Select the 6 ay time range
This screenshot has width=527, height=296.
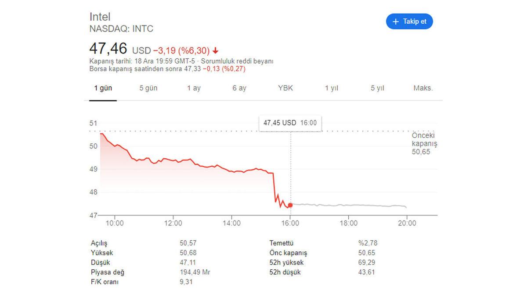239,88
